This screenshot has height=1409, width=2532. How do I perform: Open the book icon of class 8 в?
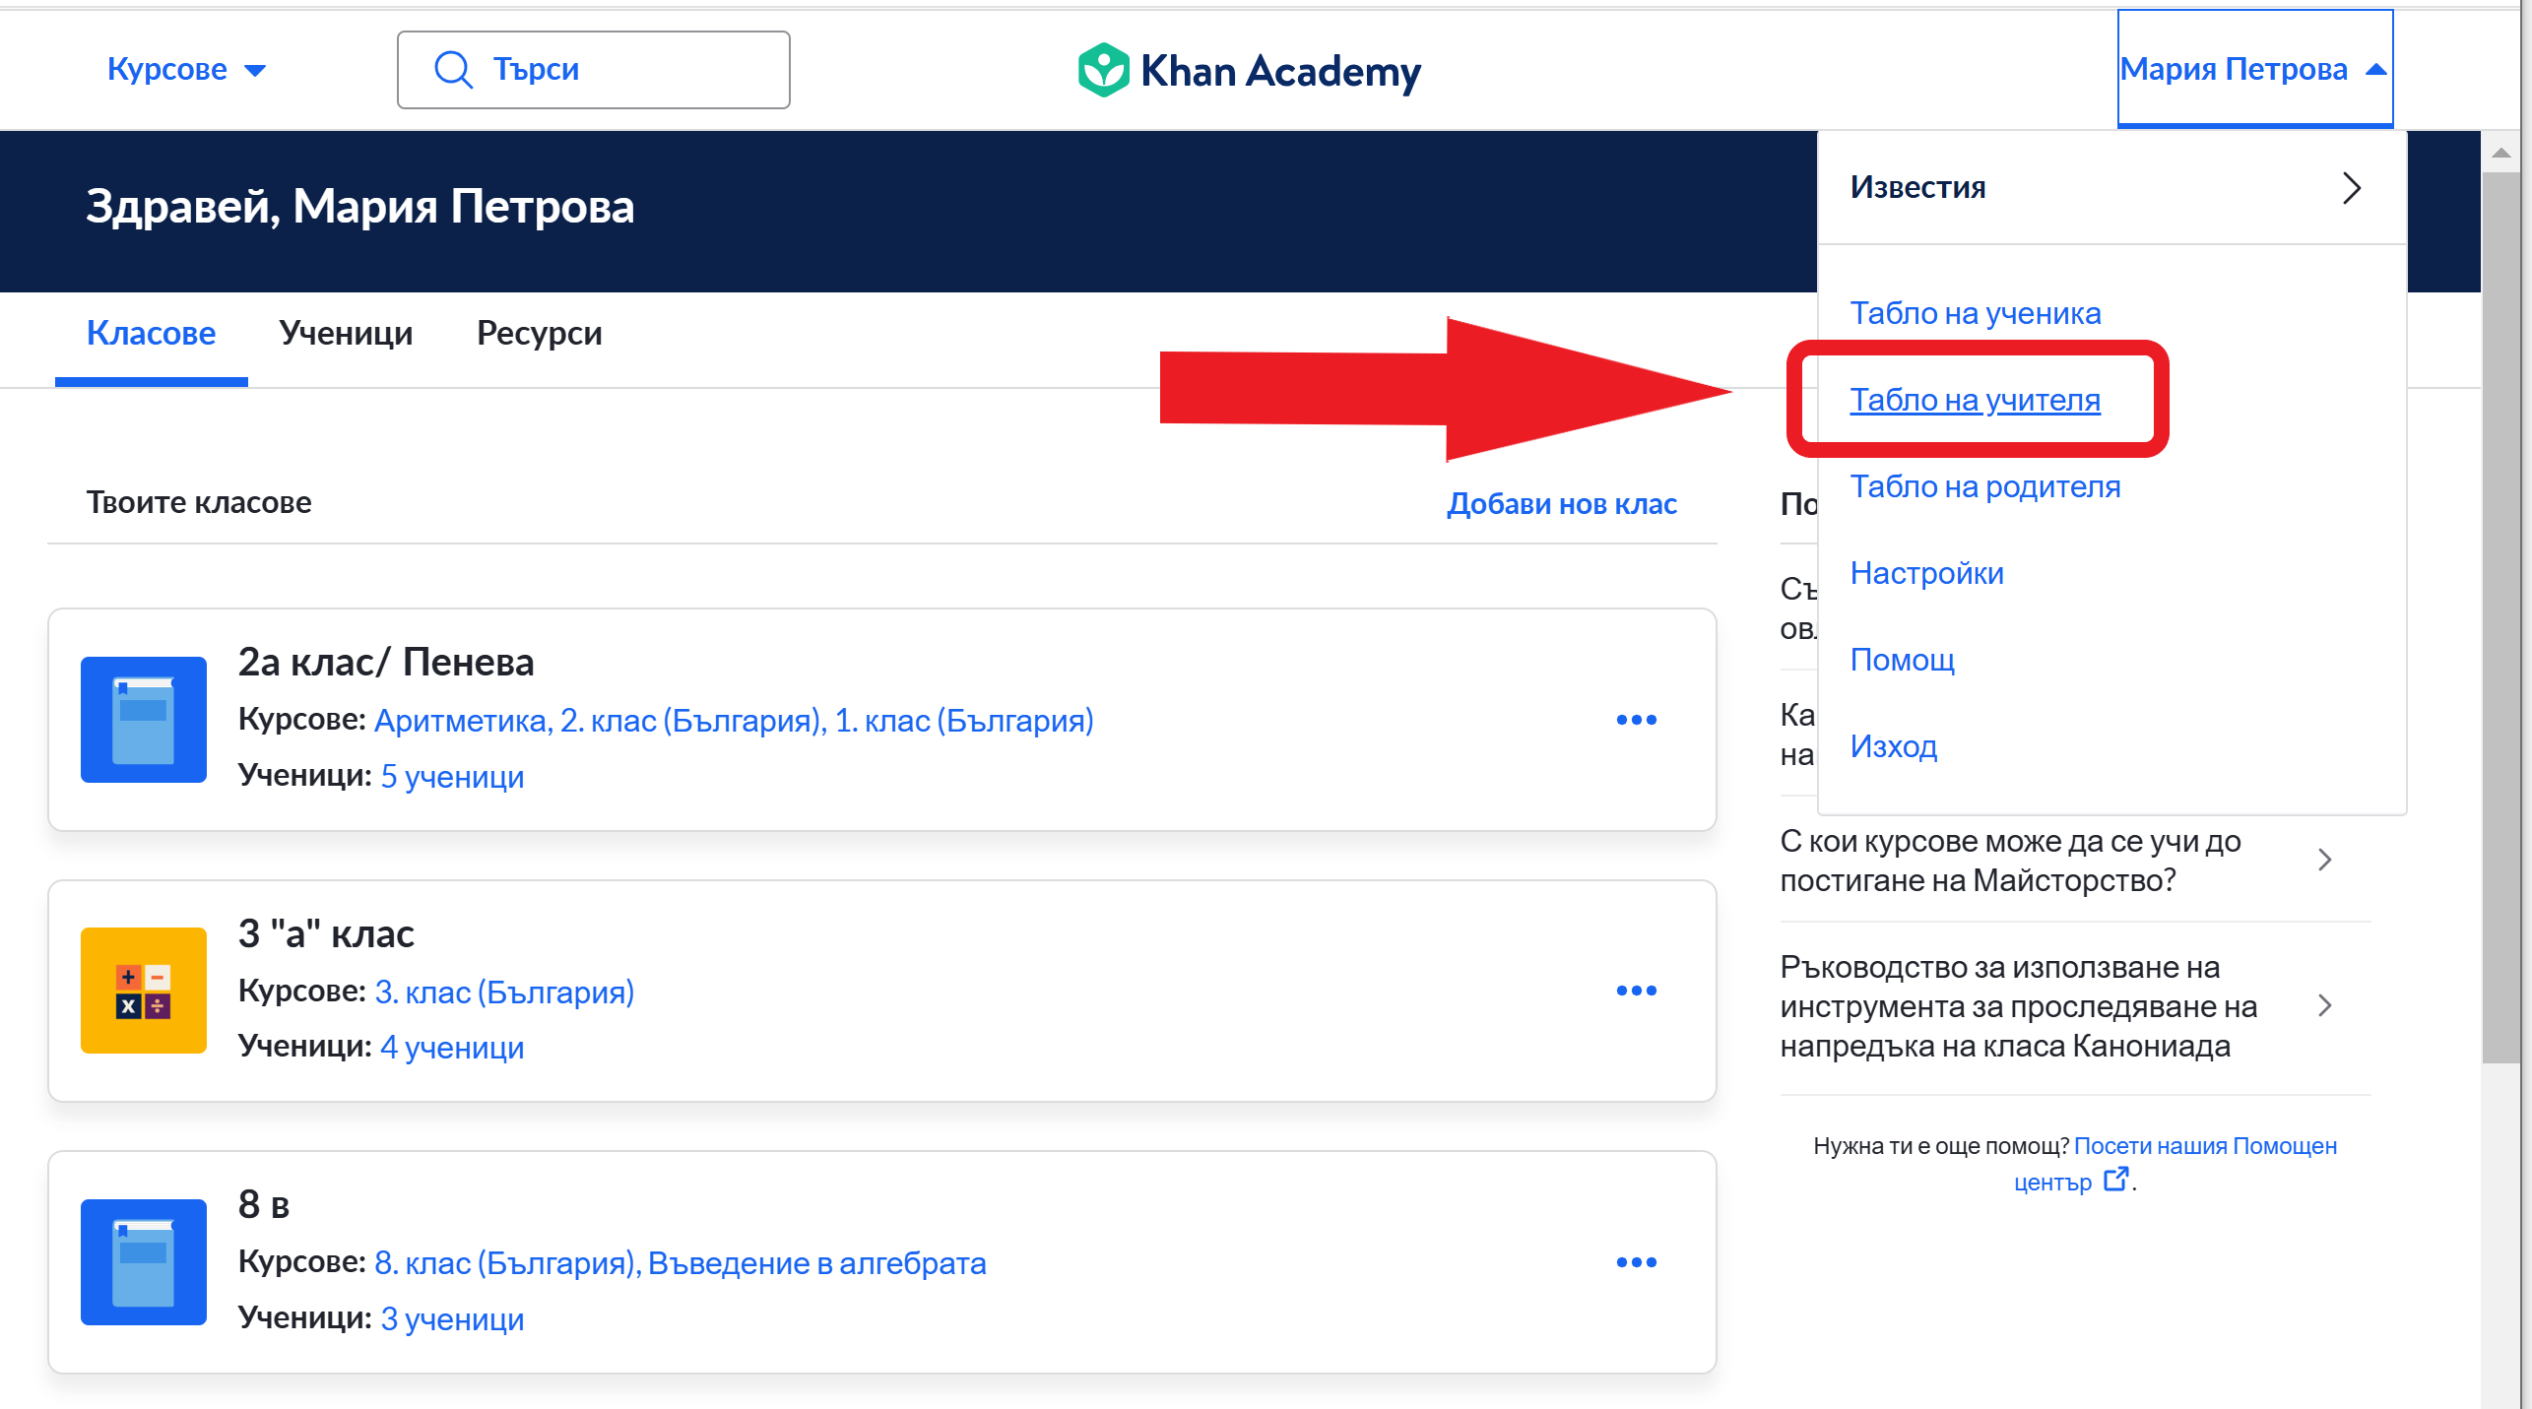coord(144,1262)
